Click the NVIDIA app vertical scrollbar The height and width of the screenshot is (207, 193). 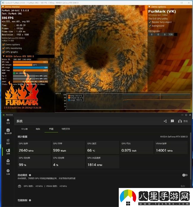191,156
